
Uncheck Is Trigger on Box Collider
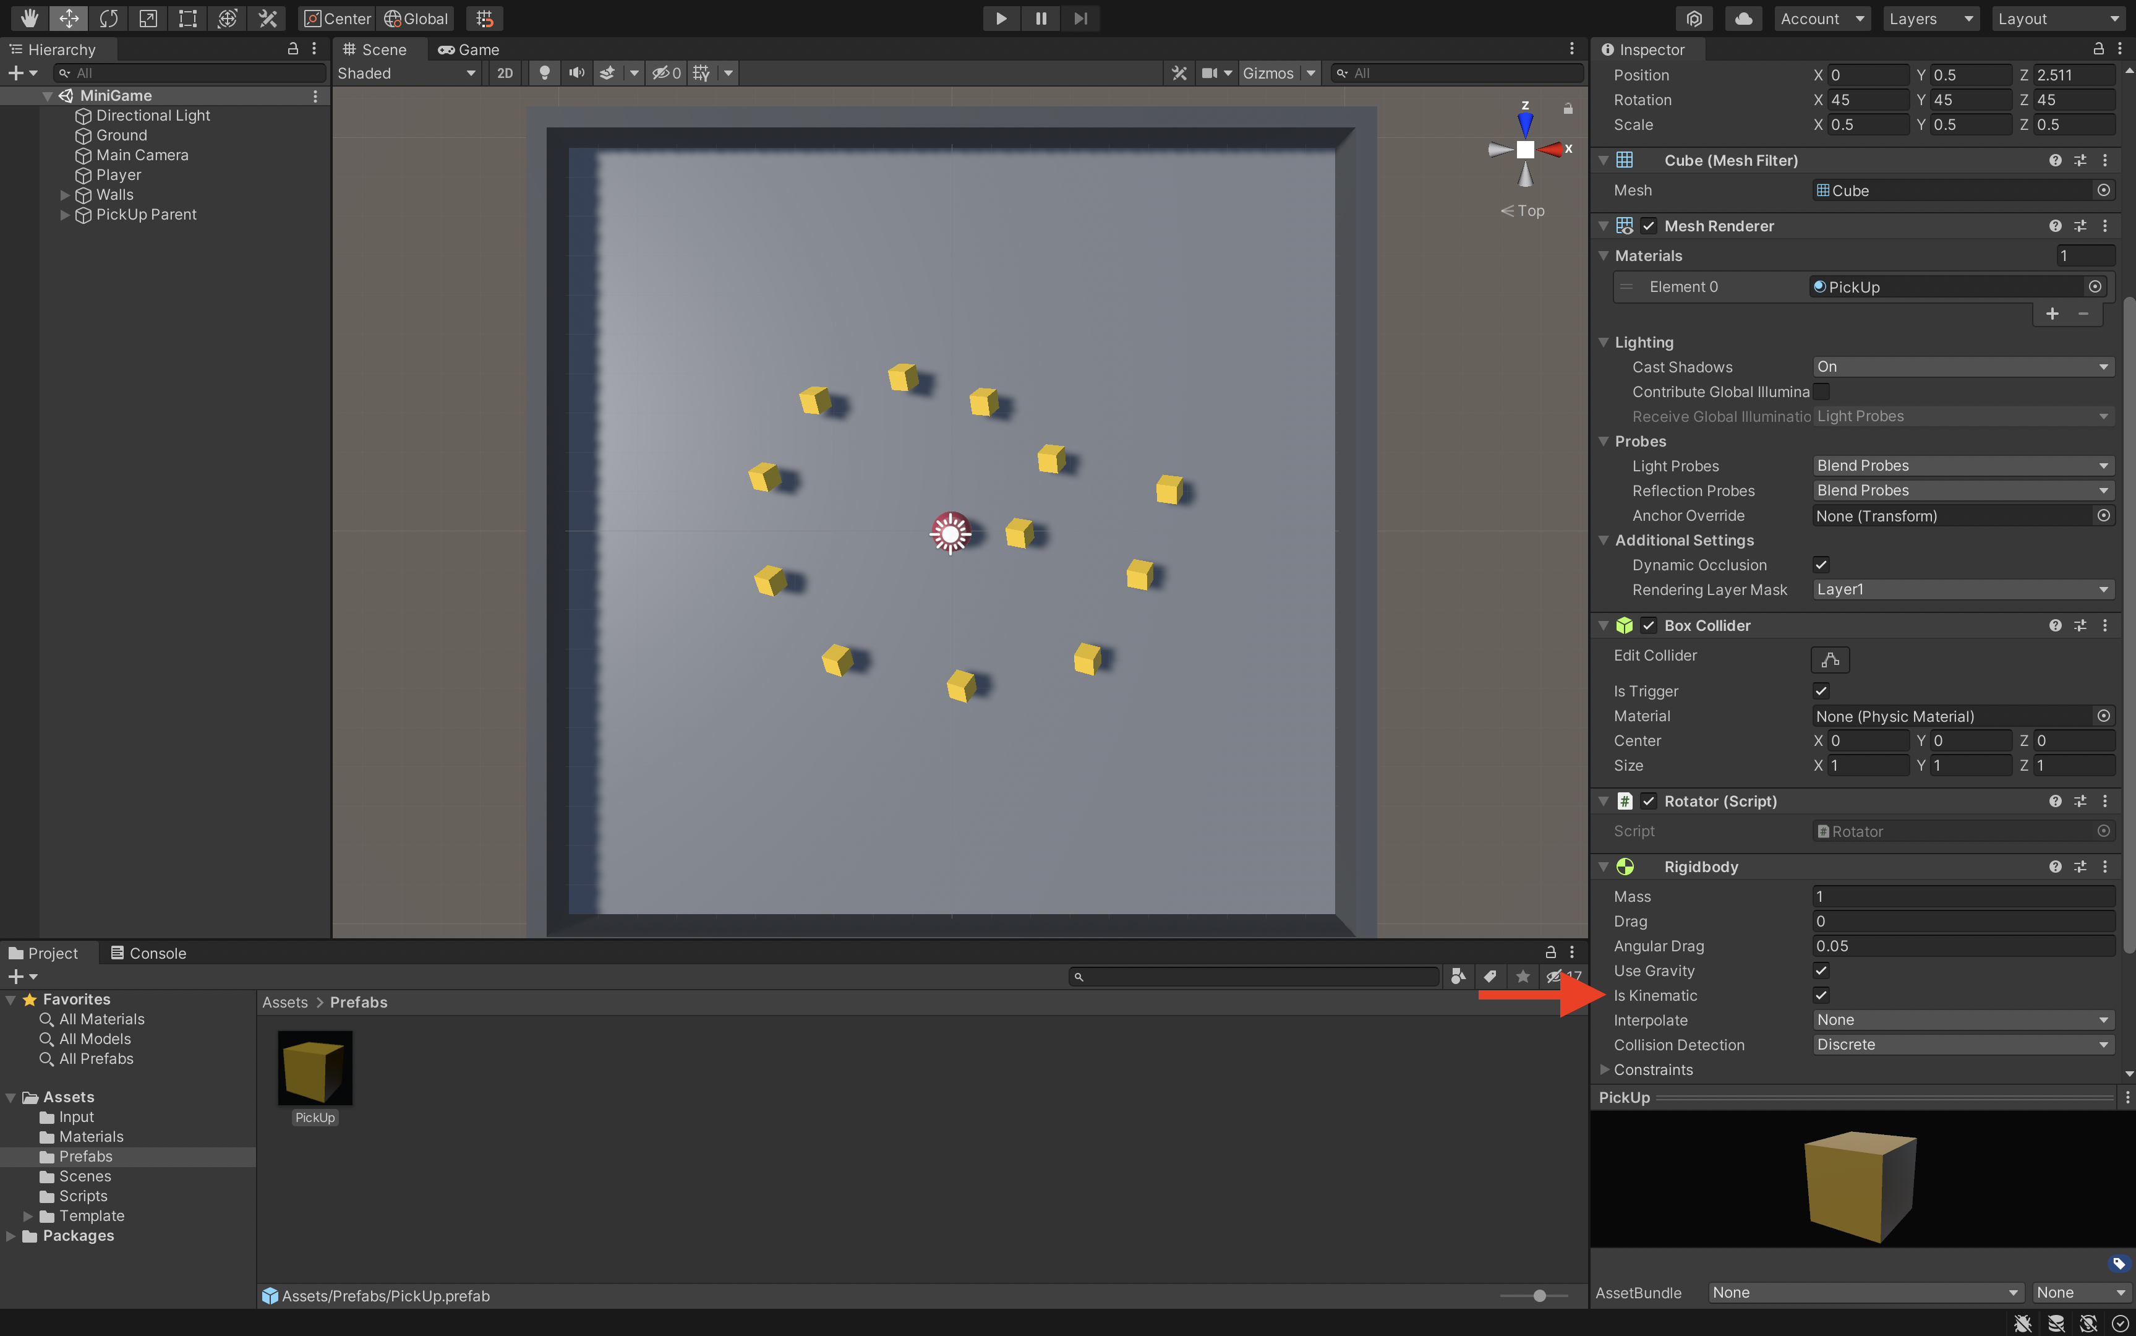(x=1821, y=691)
